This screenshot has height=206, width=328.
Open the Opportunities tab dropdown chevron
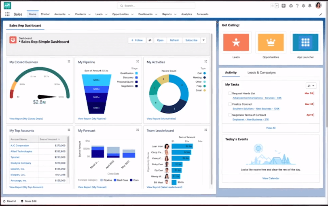coord(132,15)
